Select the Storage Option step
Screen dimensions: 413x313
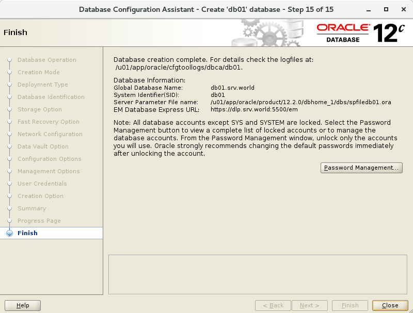(x=40, y=109)
